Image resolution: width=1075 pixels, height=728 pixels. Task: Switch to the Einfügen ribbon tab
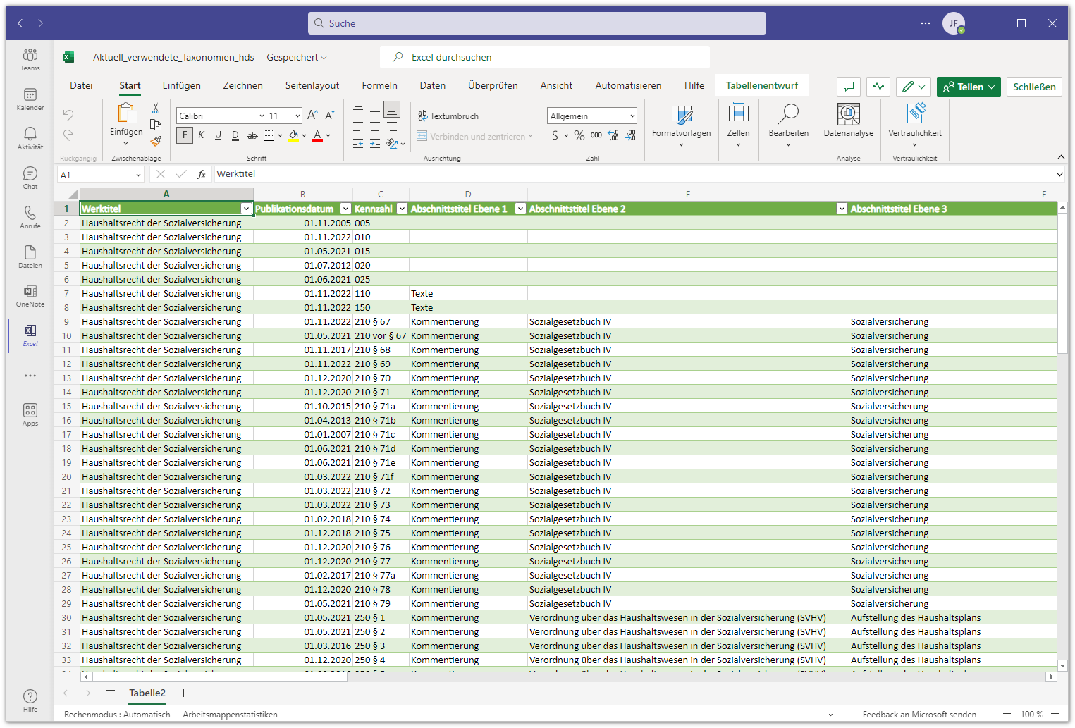(x=181, y=85)
